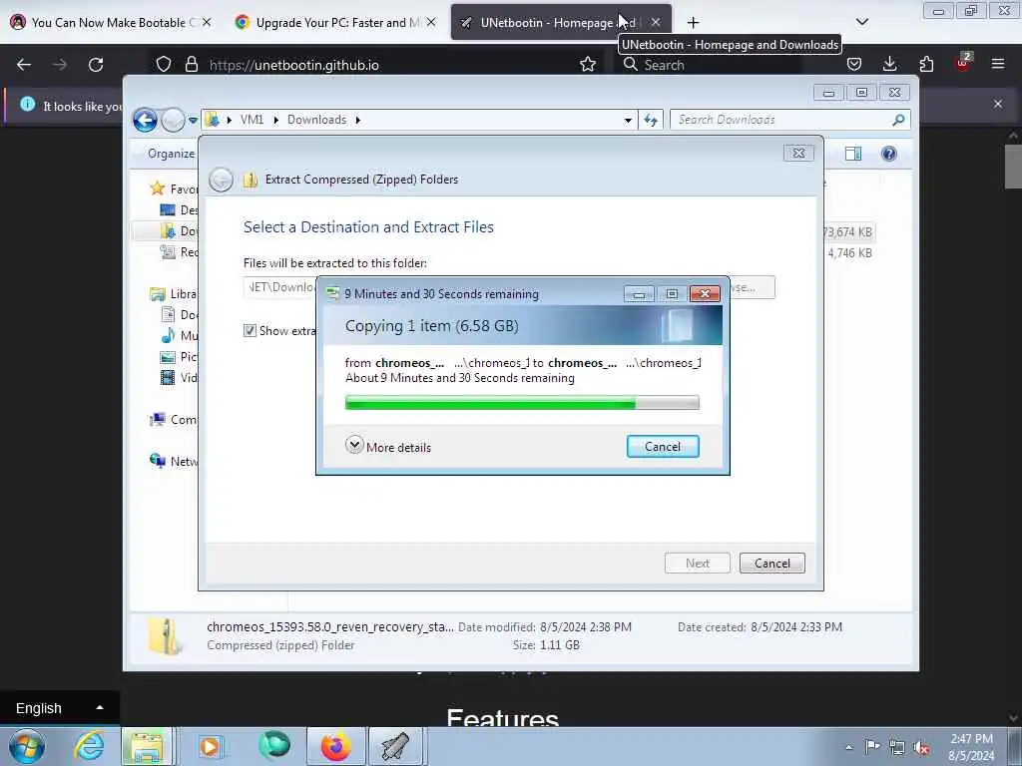Open English language selector dropdown

(x=59, y=708)
